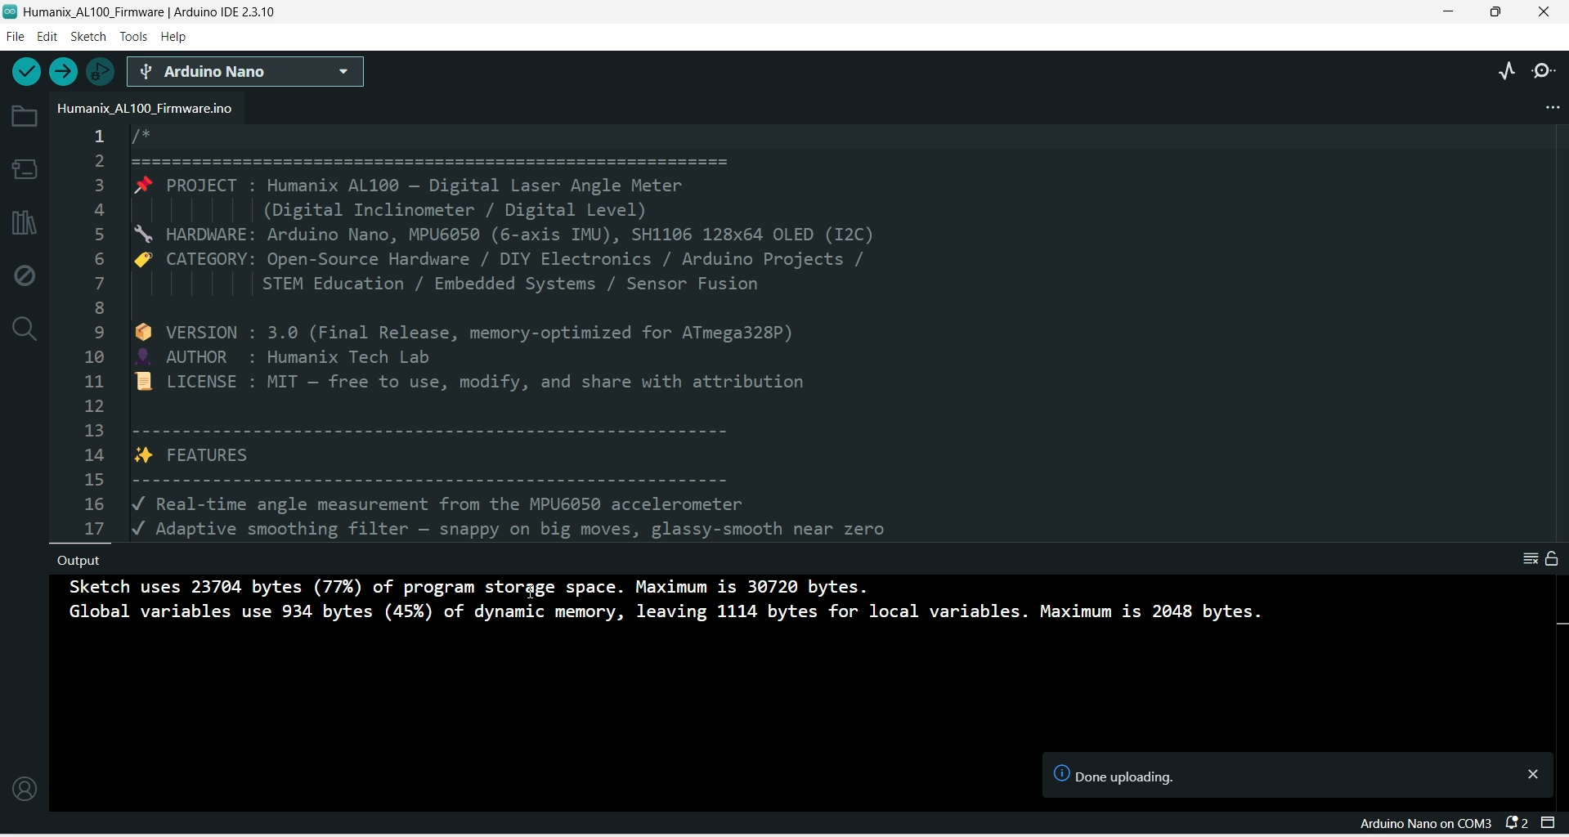
Task: Click the Real-time angle measurement line
Action: [437, 505]
